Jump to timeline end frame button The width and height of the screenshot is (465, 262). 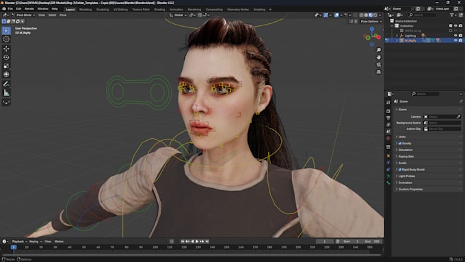click(x=207, y=241)
